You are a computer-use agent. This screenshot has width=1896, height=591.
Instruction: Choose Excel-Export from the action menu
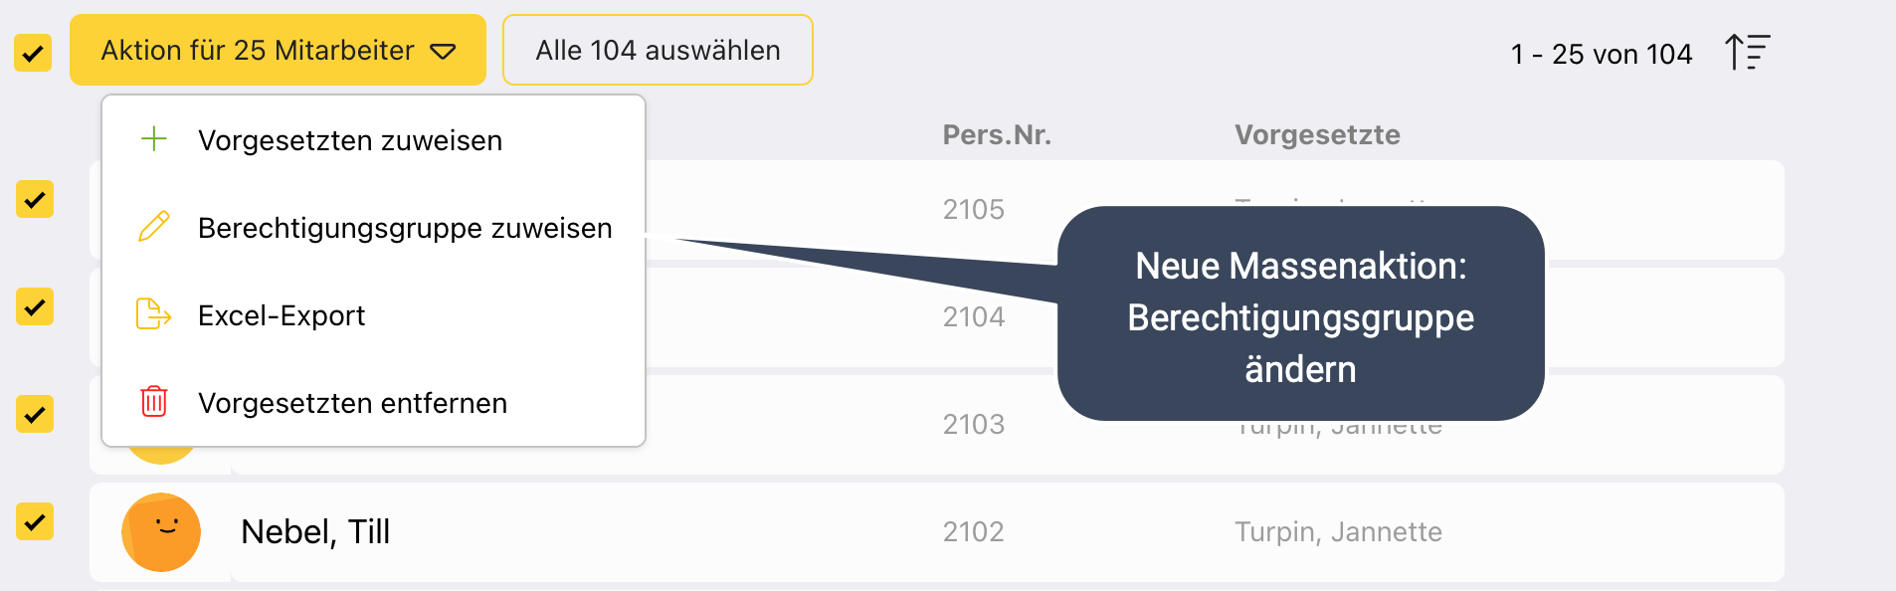(282, 315)
